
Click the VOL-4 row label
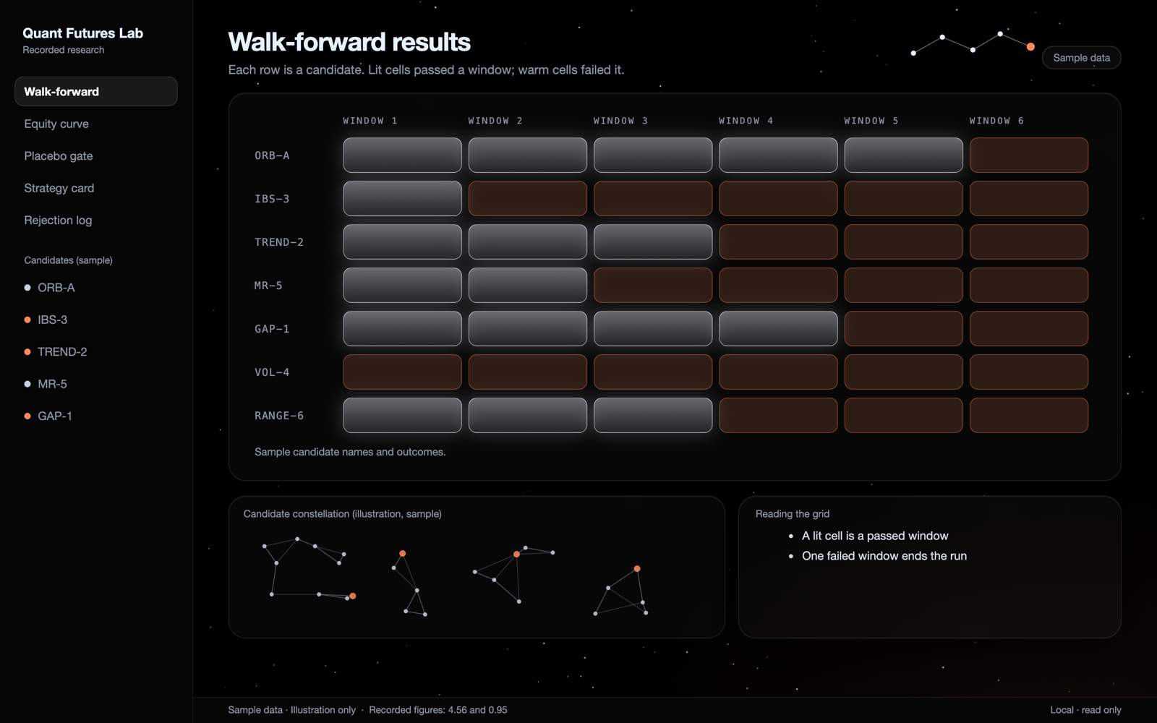(272, 372)
